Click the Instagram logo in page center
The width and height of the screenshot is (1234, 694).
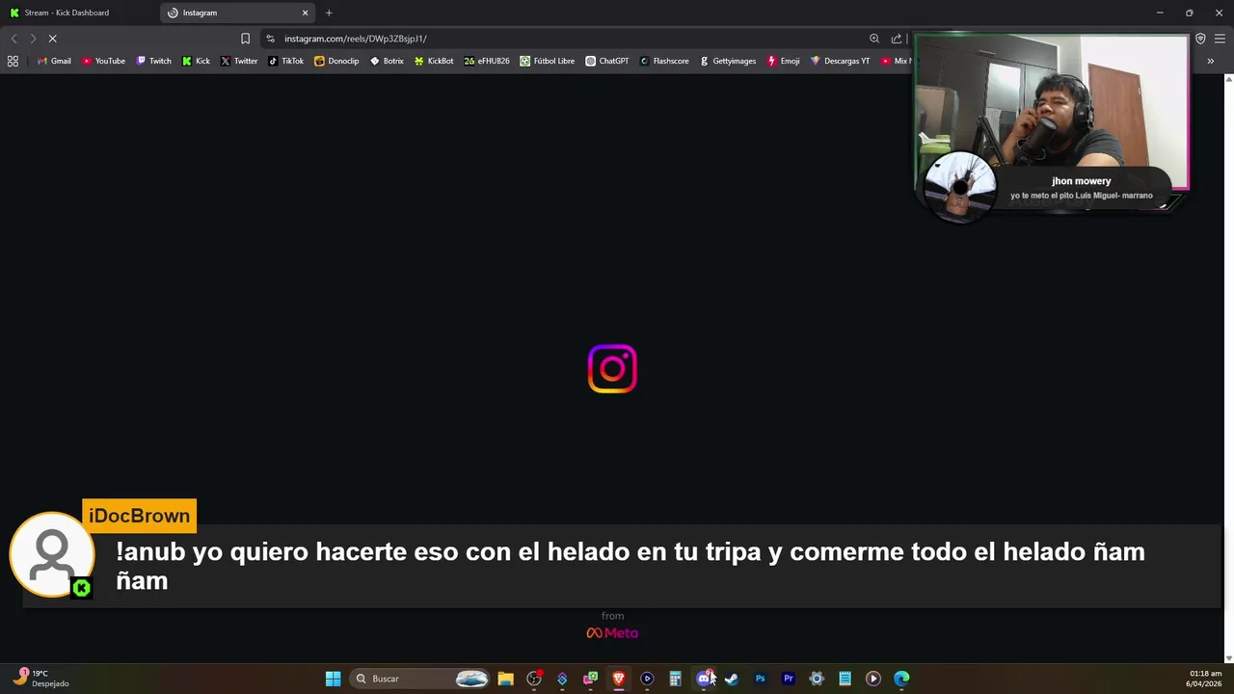[x=612, y=368]
